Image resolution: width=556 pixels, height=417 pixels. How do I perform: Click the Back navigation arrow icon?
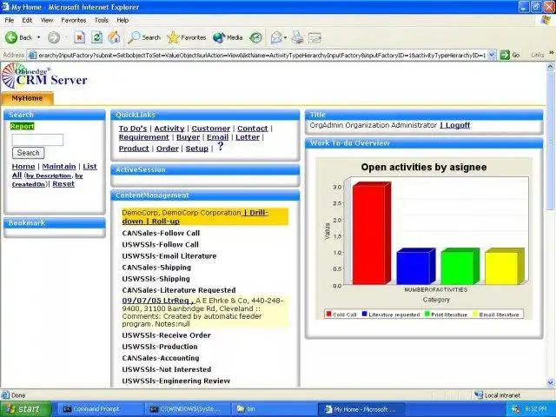click(x=11, y=37)
